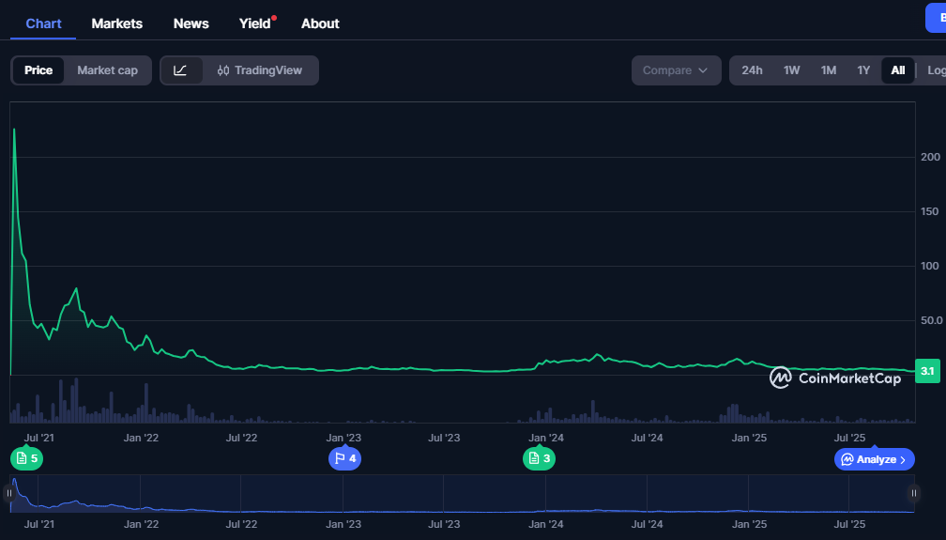Click the Jul '24 chart axis label

pos(647,438)
